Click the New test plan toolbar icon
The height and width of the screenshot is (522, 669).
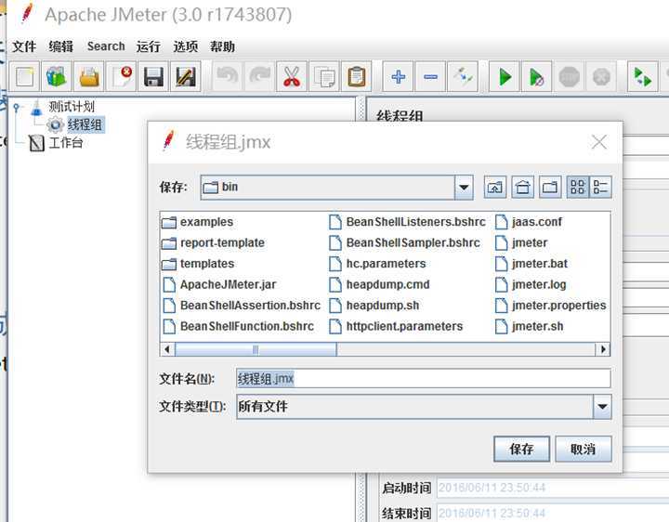point(25,77)
